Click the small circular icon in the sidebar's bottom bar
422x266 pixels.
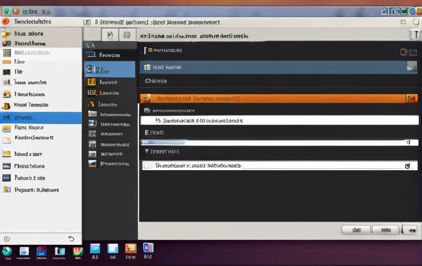pos(7,239)
